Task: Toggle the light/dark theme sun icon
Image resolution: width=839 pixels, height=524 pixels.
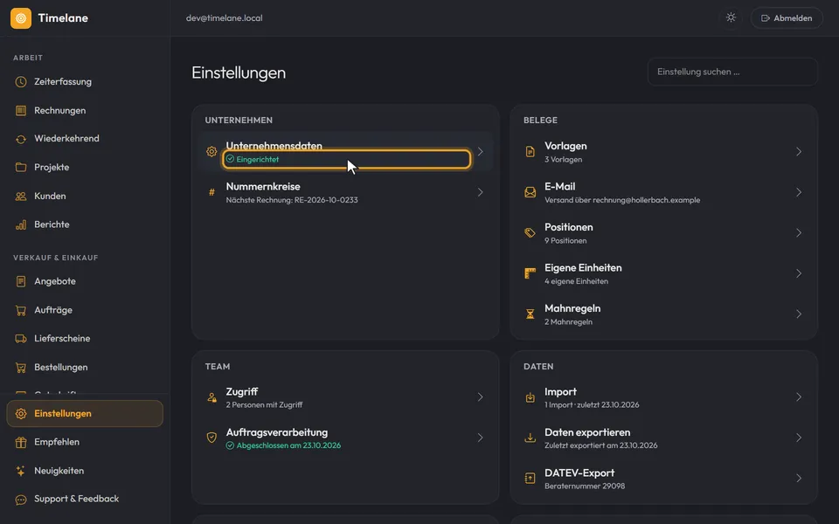Action: pyautogui.click(x=731, y=17)
